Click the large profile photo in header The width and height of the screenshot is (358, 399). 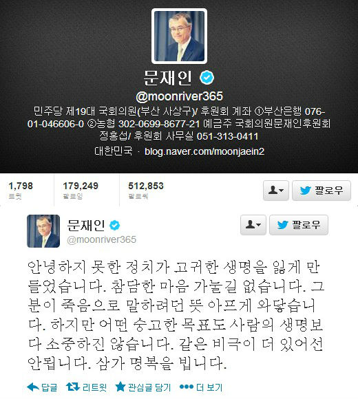click(x=179, y=36)
